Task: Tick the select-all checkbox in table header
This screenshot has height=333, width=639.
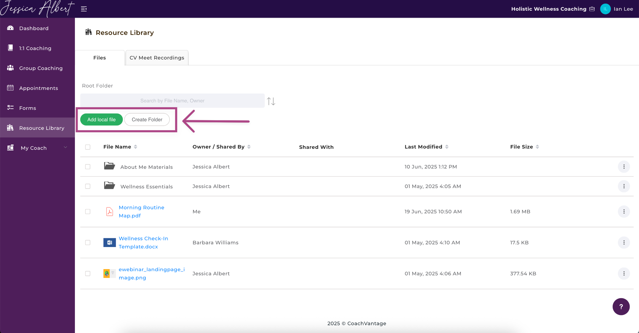Action: [88, 147]
